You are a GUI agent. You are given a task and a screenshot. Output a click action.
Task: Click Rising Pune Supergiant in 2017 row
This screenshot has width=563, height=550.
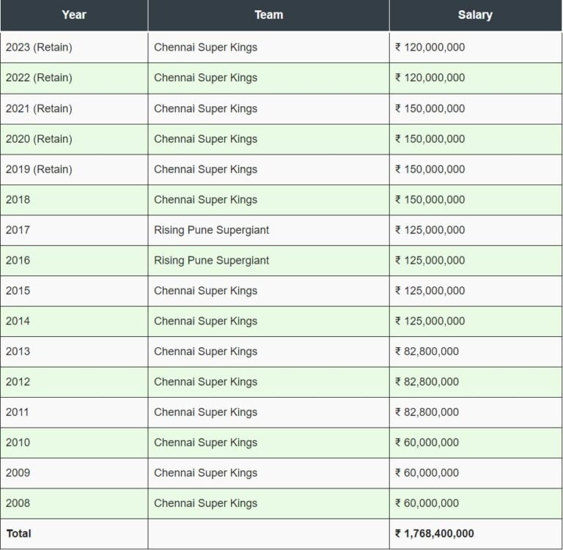tap(211, 230)
